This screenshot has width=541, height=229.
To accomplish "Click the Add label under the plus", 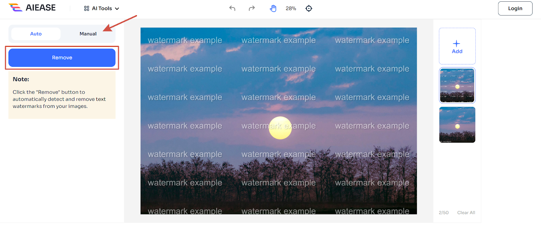I will pyautogui.click(x=457, y=52).
